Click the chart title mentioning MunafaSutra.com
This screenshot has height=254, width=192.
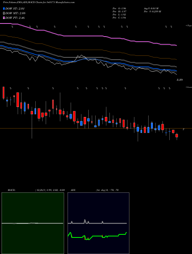39,3
